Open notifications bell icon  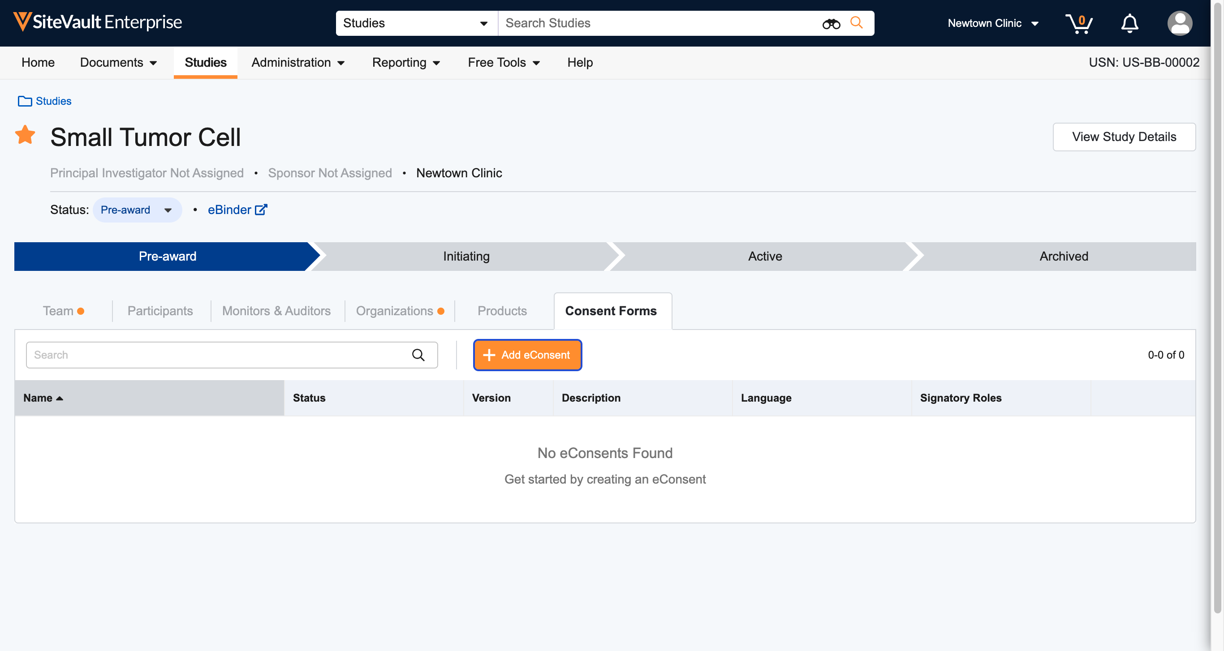[x=1129, y=23]
